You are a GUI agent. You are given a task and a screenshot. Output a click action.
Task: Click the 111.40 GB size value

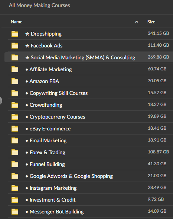pyautogui.click(x=158, y=45)
